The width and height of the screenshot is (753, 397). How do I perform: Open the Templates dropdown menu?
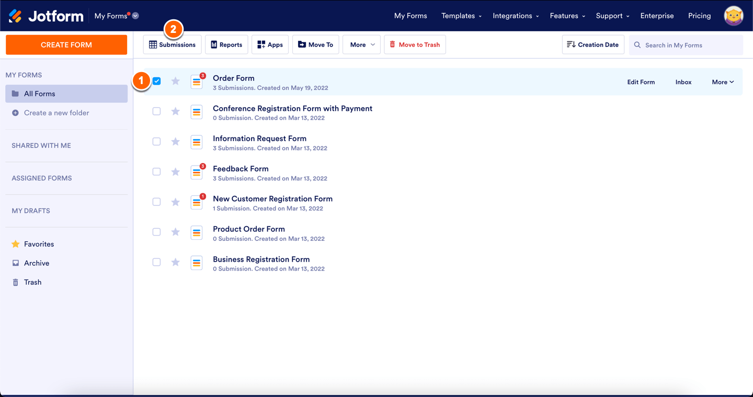pos(461,16)
